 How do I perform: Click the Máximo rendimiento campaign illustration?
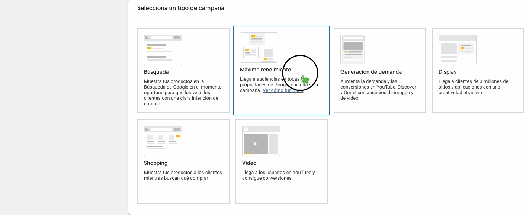pos(259,48)
